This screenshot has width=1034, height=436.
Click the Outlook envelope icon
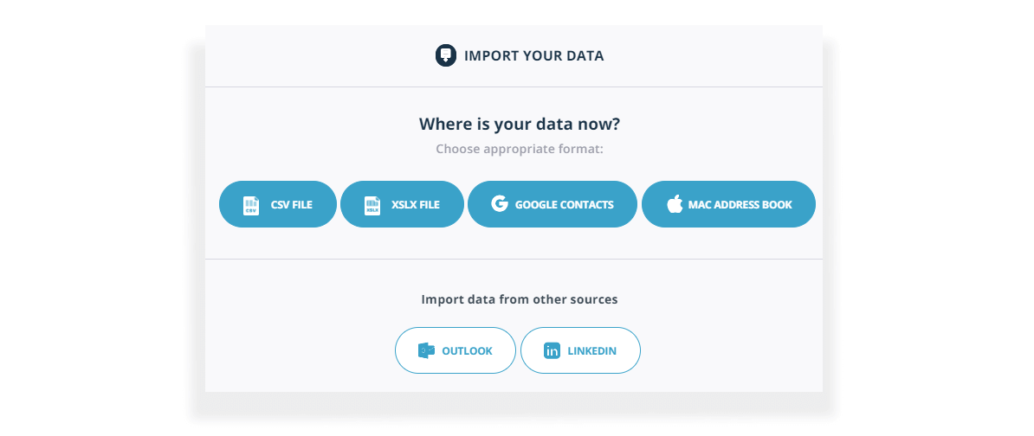click(426, 350)
